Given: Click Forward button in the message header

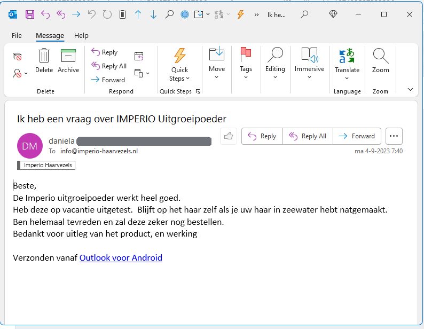Looking at the screenshot, I should click(x=357, y=136).
